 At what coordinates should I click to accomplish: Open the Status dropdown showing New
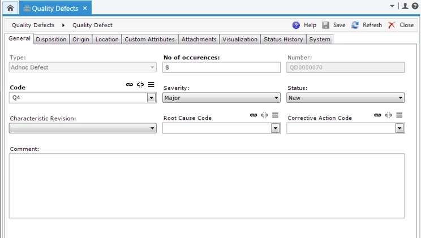click(x=401, y=98)
